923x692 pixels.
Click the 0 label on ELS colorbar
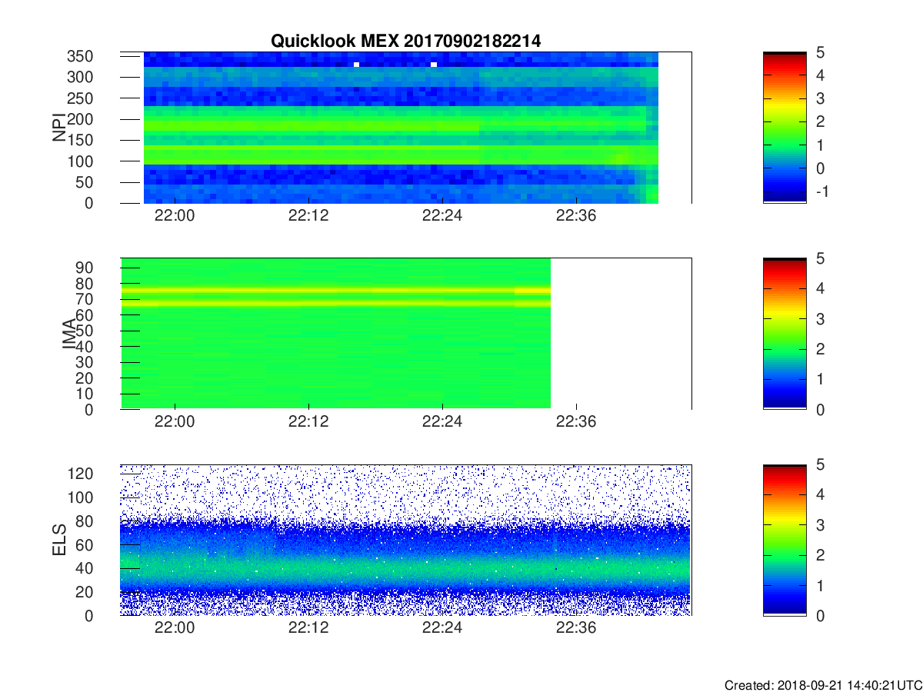tap(819, 615)
